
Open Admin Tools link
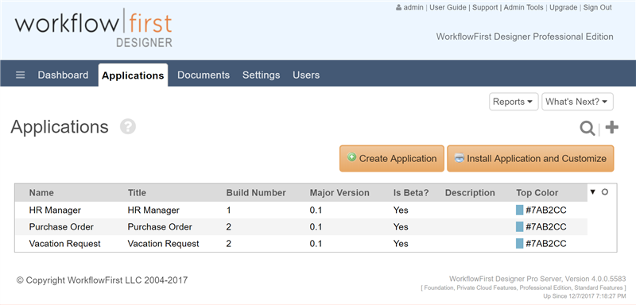tap(523, 8)
